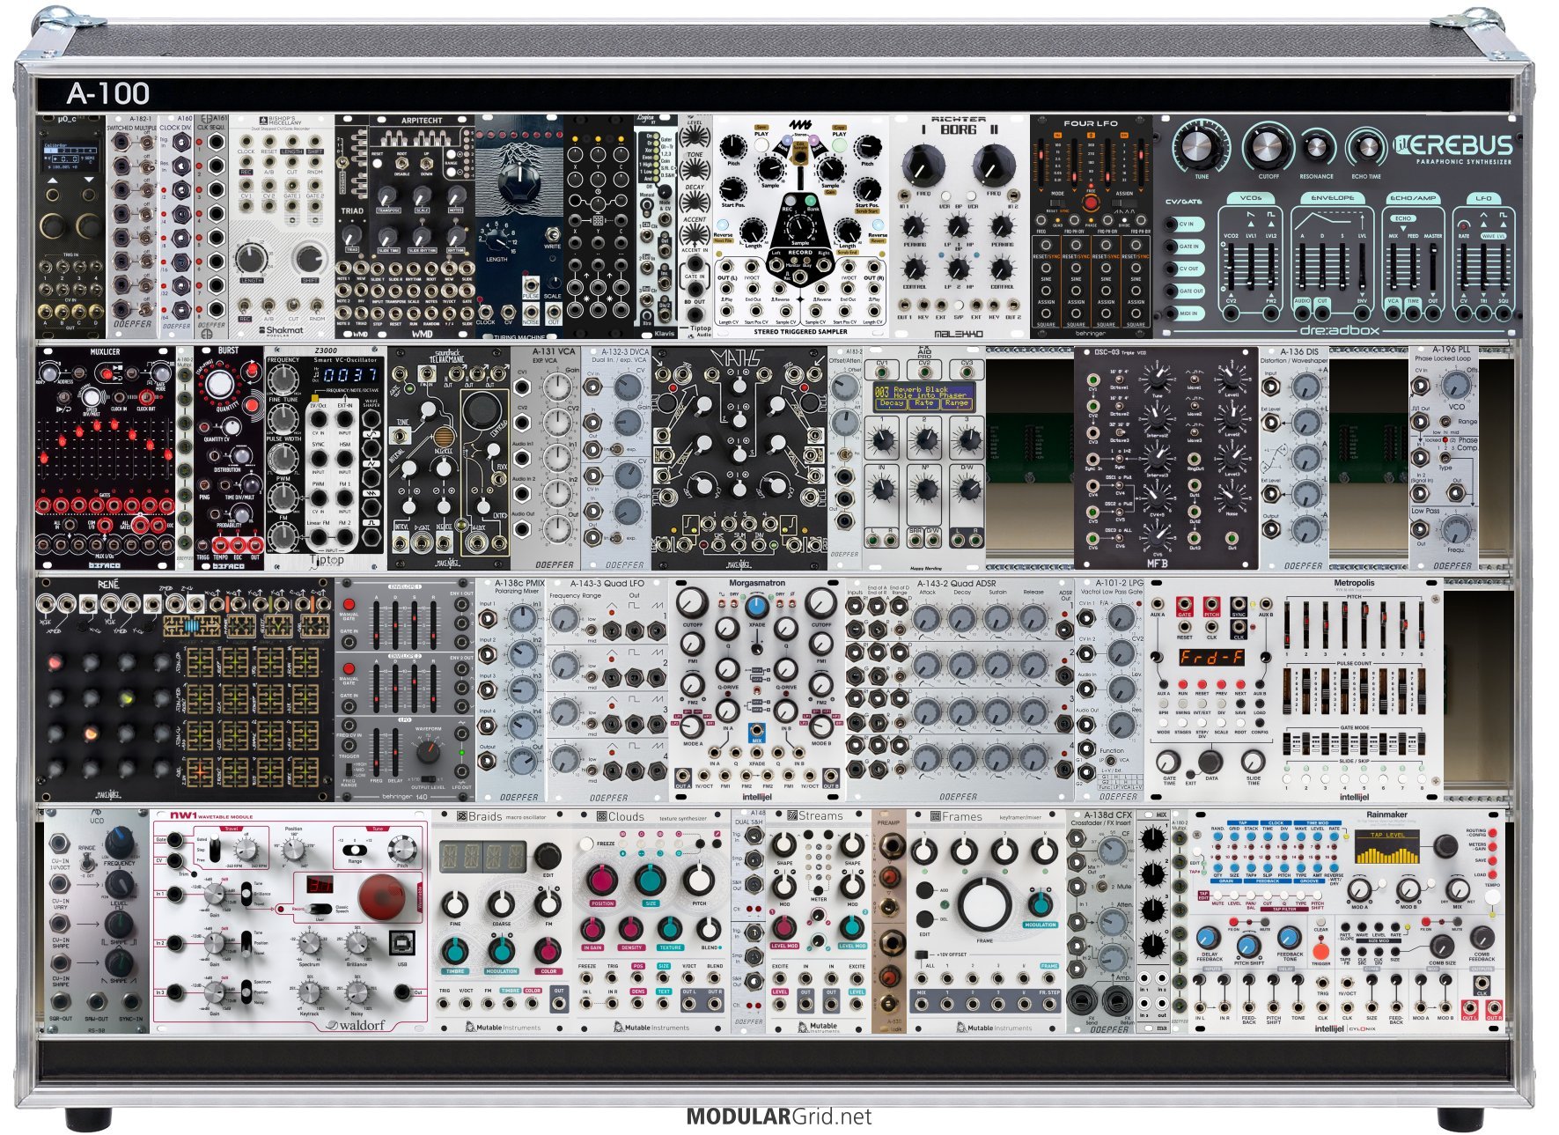Click the Frames MIX output jack

pyautogui.click(x=922, y=1004)
